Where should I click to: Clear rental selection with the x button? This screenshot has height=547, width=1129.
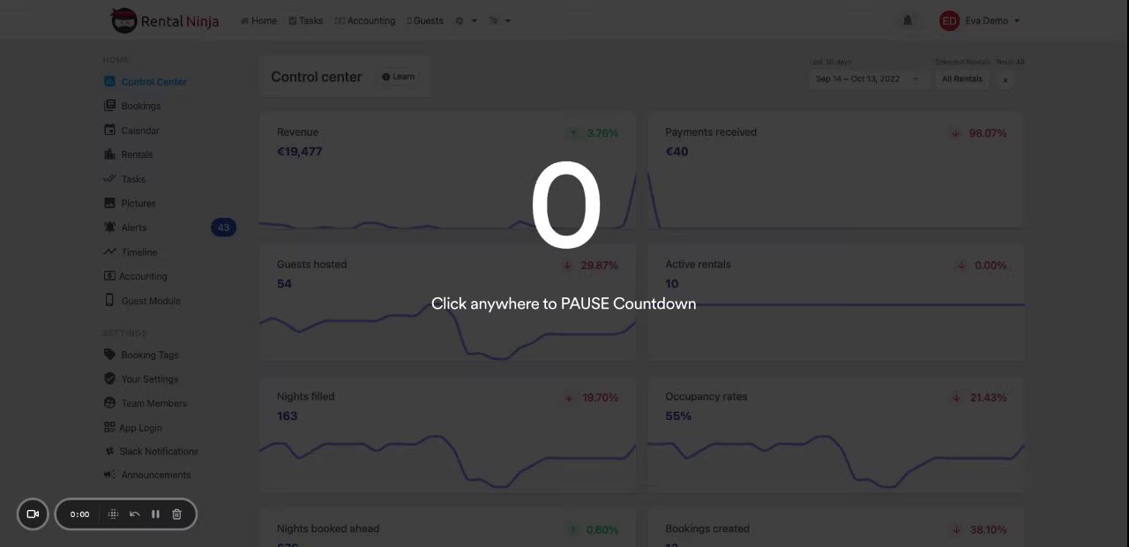point(1005,80)
